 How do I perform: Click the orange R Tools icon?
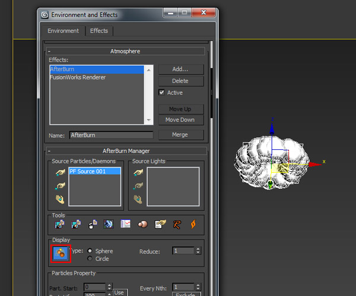coord(177,224)
